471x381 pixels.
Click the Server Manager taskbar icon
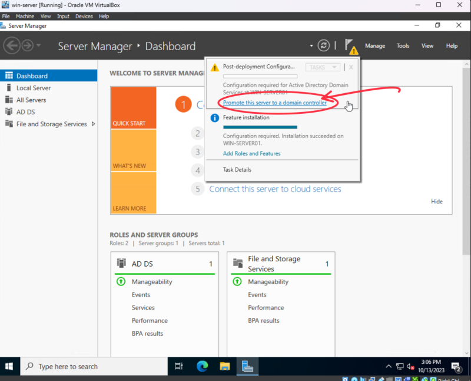[247, 366]
